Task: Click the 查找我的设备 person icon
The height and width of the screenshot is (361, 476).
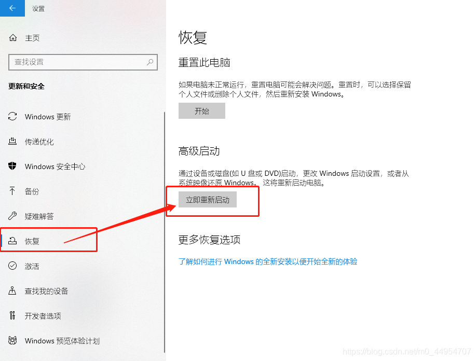Action: (x=12, y=290)
